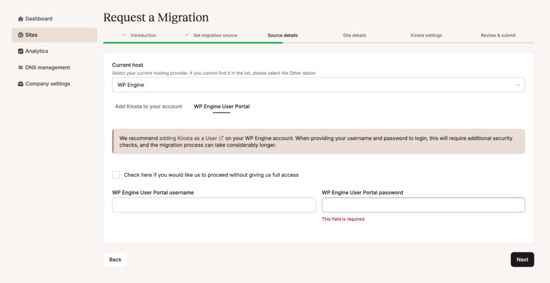
Task: Open the Analytics sidebar label
Action: click(37, 51)
